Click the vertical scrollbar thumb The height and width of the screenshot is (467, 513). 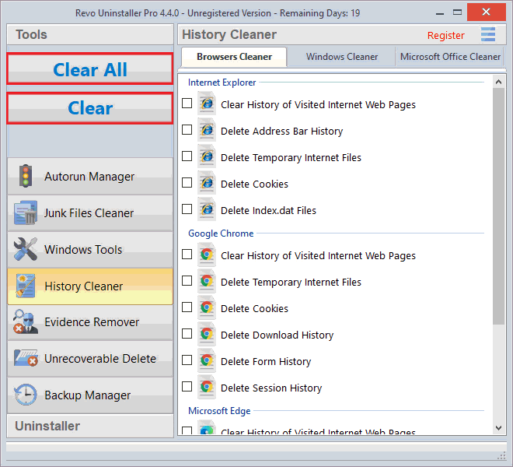[498, 206]
